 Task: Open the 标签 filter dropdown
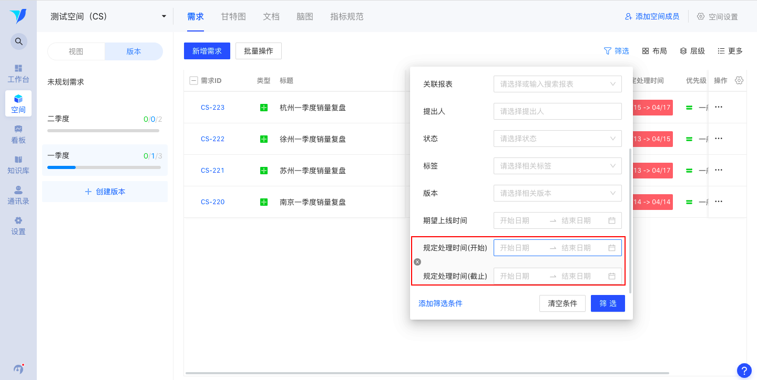point(557,166)
